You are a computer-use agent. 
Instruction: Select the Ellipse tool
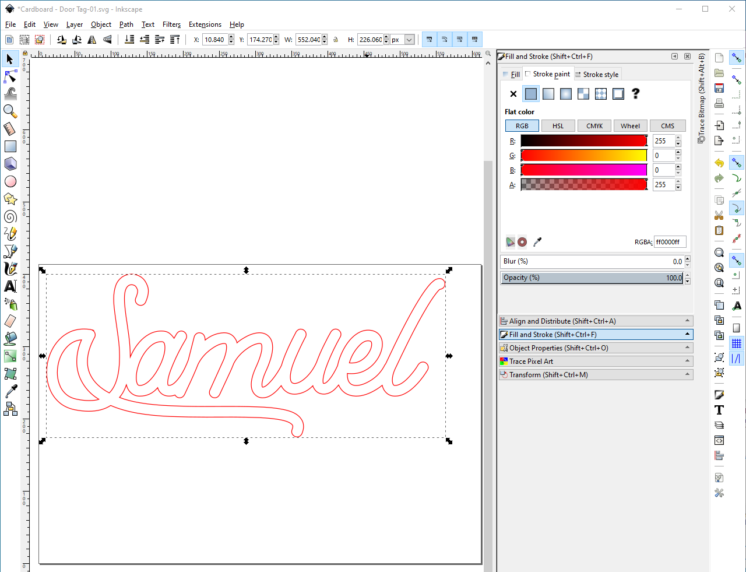click(x=10, y=181)
